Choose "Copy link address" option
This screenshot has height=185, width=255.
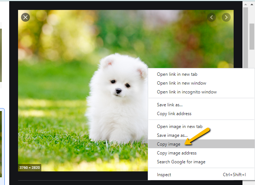[174, 114]
